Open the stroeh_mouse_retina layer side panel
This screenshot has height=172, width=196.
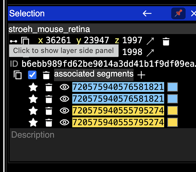coord(49,29)
